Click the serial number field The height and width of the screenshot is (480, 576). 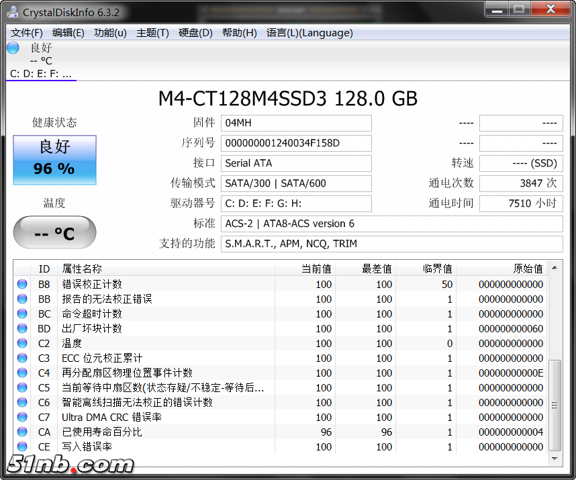[296, 143]
